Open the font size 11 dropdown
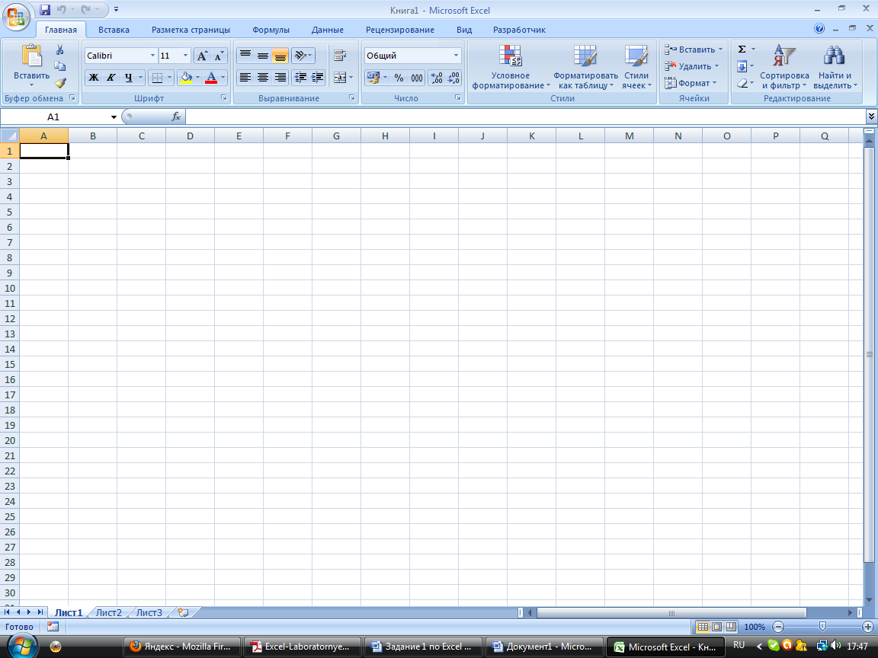878x658 pixels. point(185,56)
